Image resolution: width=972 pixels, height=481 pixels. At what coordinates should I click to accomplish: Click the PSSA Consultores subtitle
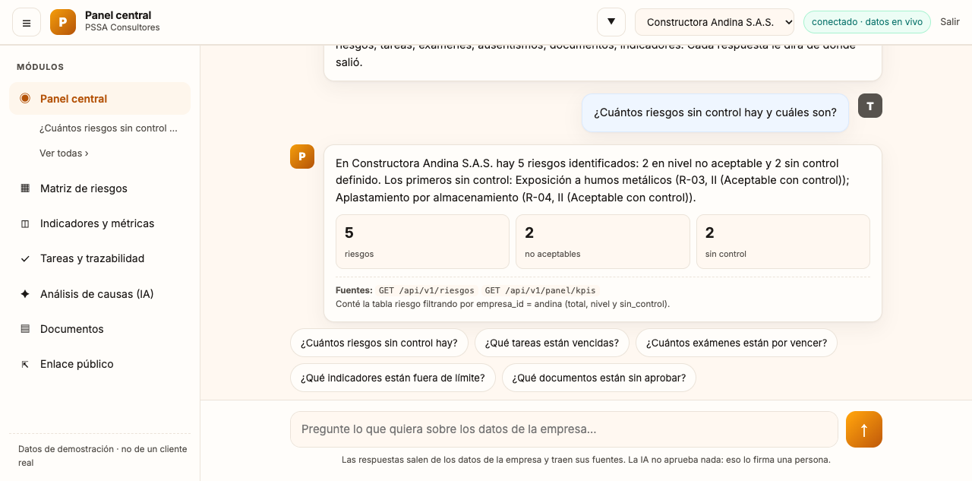pyautogui.click(x=122, y=28)
